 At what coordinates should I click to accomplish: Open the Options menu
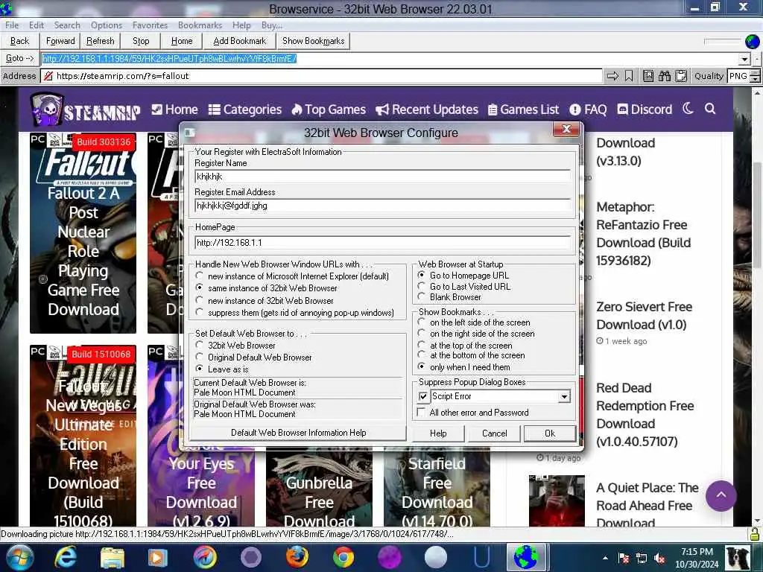coord(107,25)
